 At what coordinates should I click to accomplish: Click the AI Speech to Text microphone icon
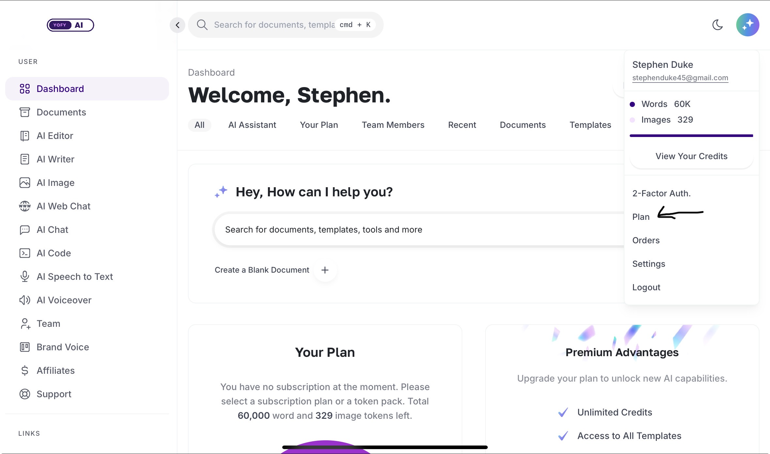pyautogui.click(x=25, y=277)
